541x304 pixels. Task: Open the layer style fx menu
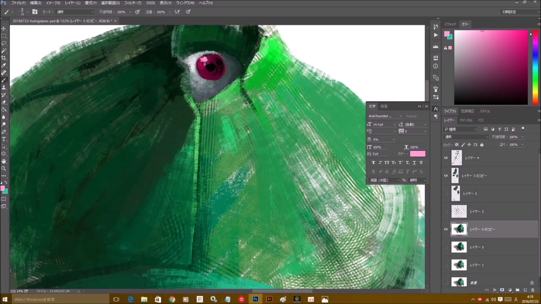click(495, 290)
